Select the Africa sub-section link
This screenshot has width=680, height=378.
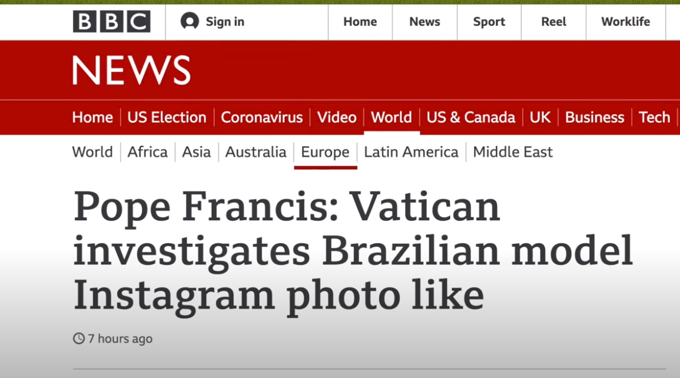tap(147, 152)
